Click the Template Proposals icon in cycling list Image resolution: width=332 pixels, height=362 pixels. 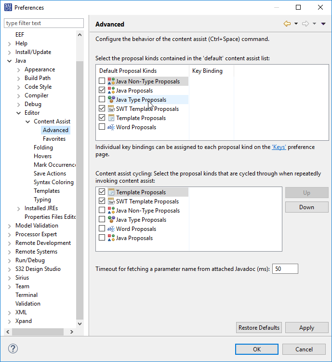(x=111, y=192)
